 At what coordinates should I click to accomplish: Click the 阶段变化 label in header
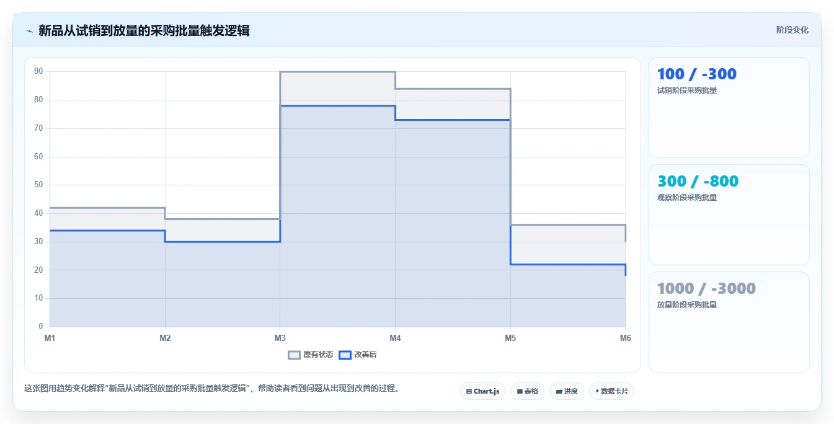792,30
